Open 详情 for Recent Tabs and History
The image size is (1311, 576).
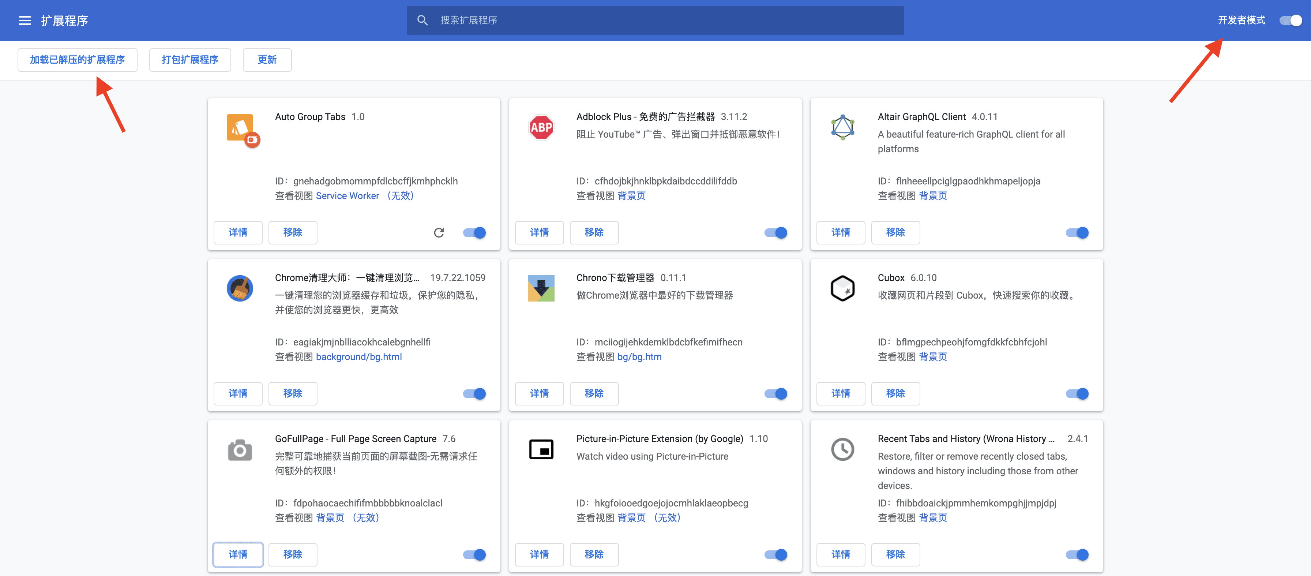click(840, 555)
